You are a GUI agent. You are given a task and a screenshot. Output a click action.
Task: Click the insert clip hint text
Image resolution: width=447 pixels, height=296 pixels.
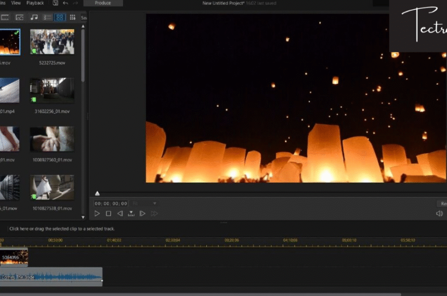pos(62,229)
